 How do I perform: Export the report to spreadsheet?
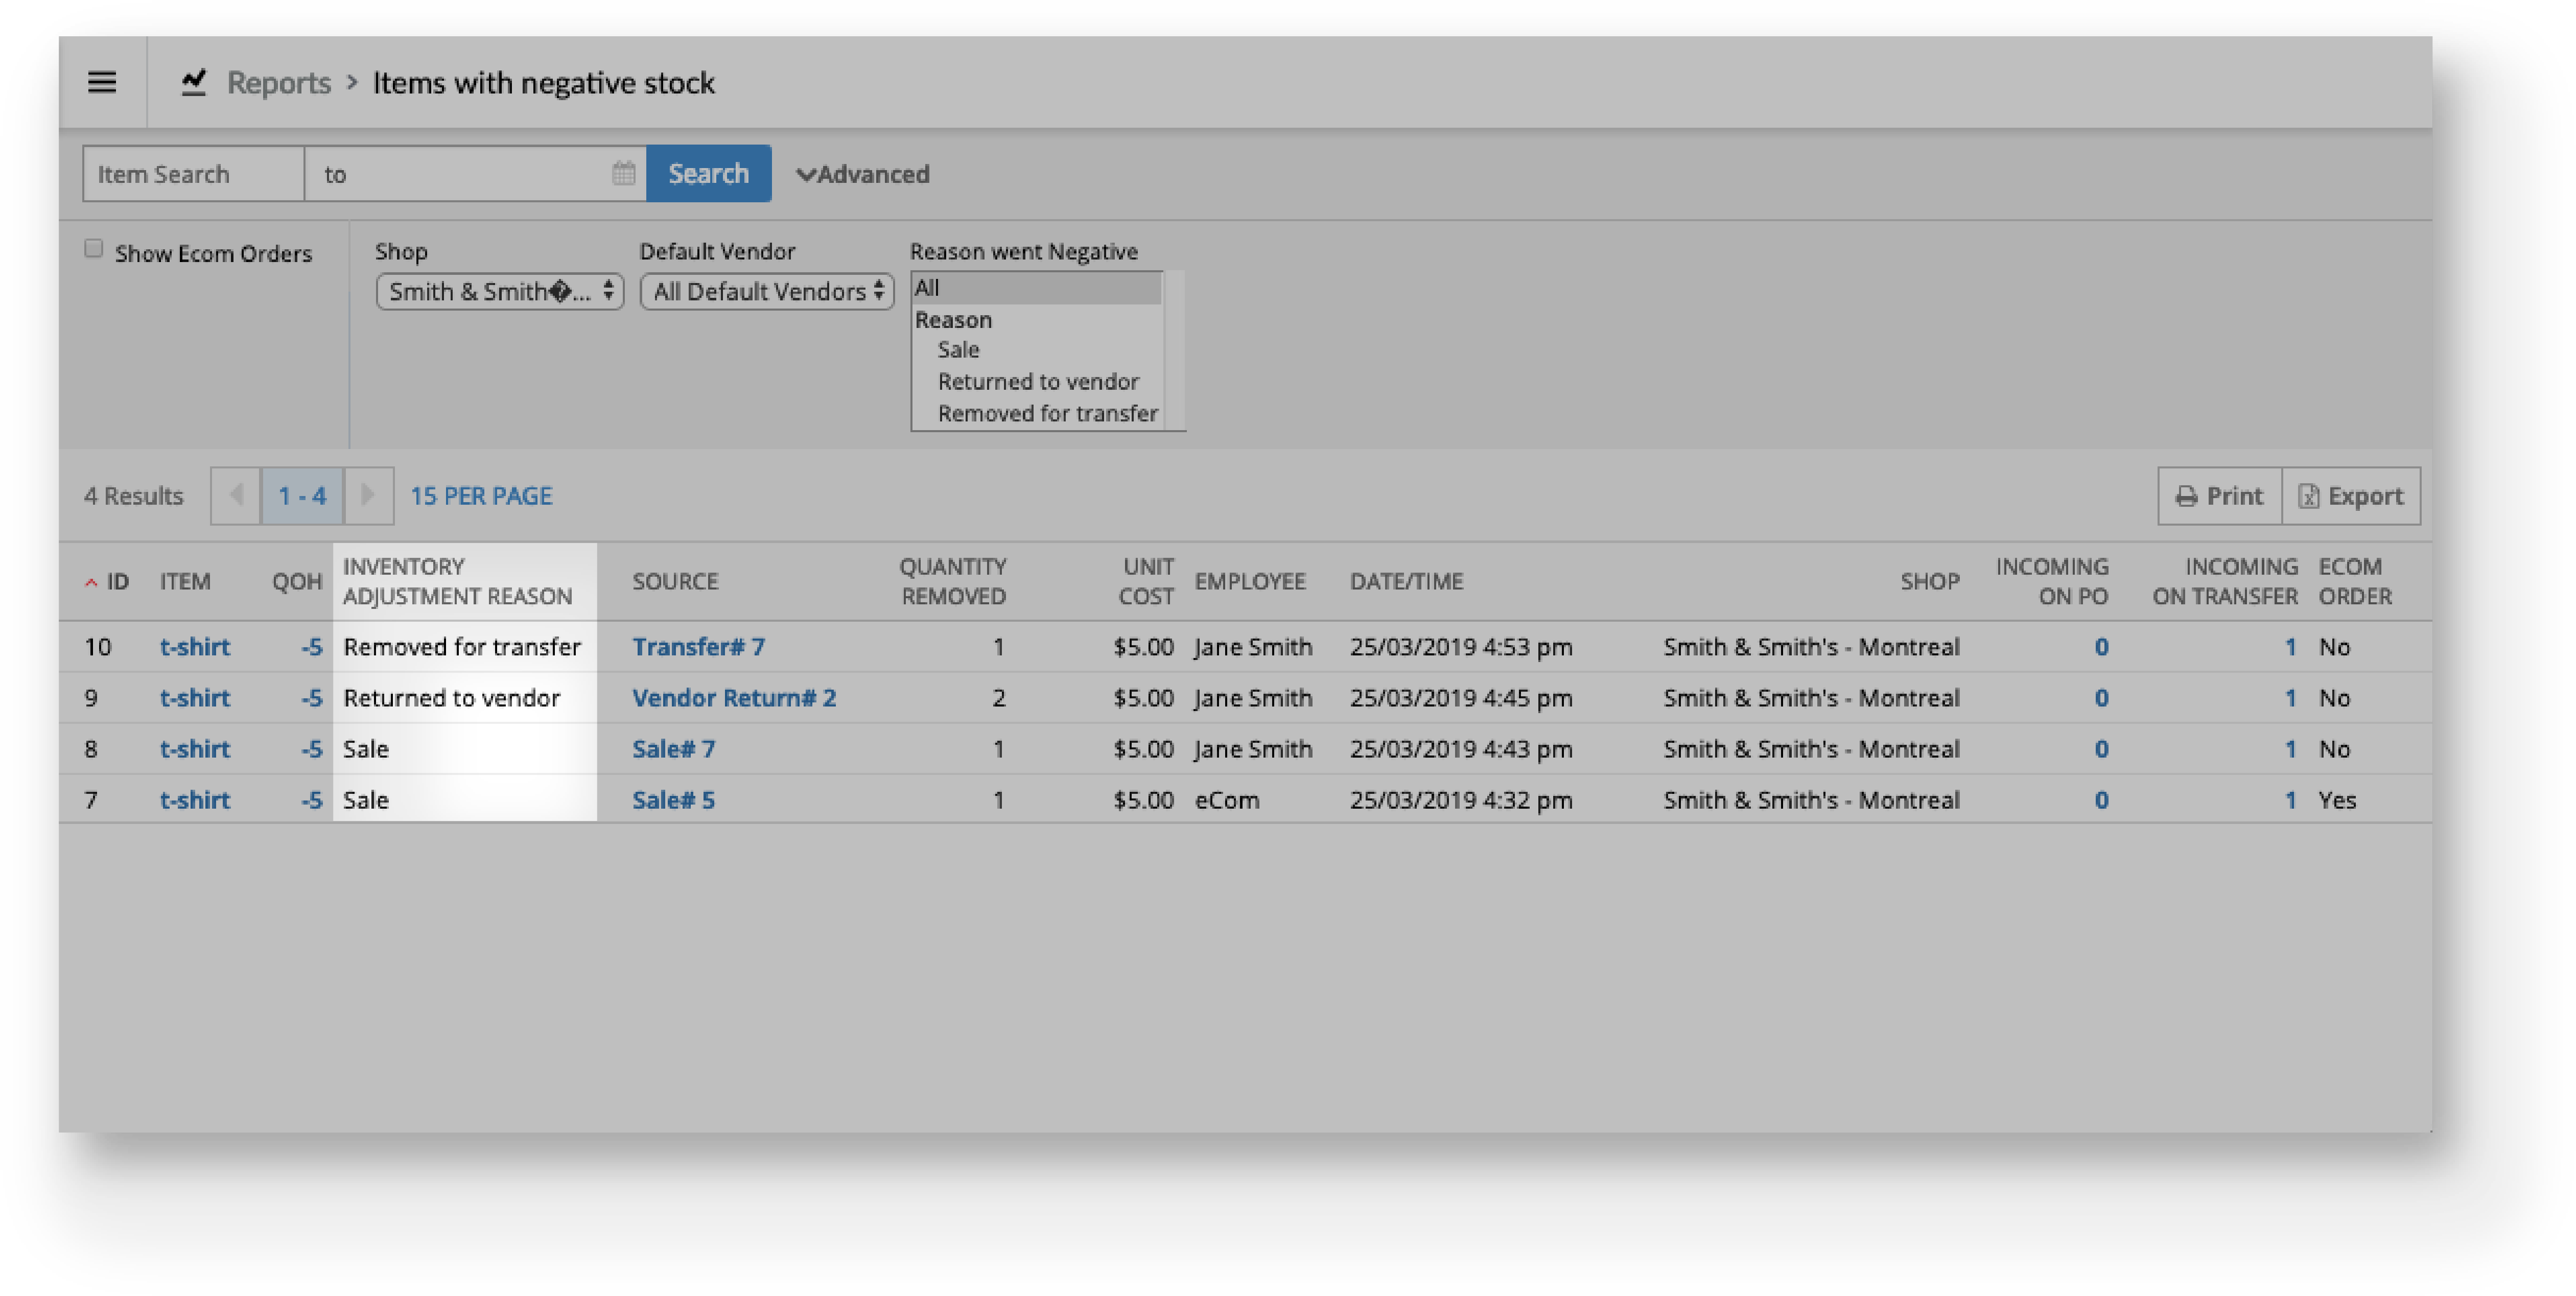coord(2350,496)
